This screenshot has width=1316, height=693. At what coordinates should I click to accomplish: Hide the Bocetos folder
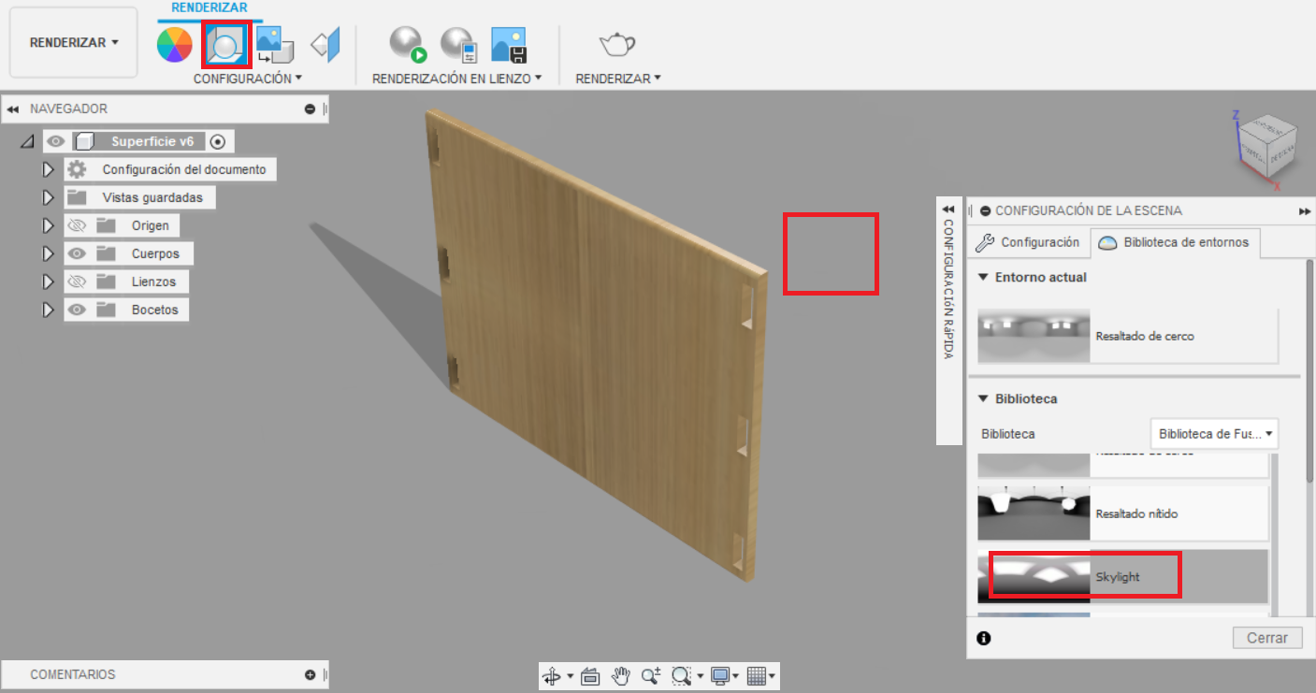point(77,310)
